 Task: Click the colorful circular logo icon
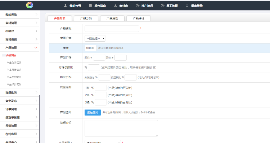30,5
